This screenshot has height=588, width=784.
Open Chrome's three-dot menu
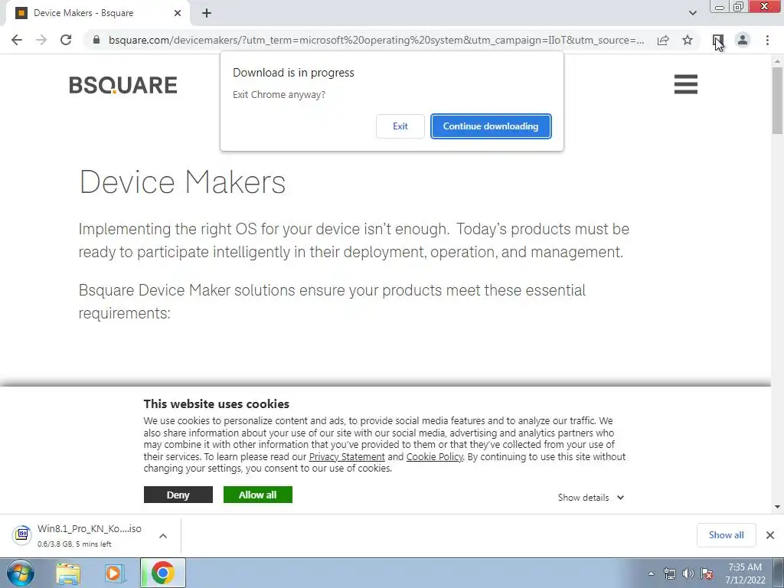click(767, 40)
